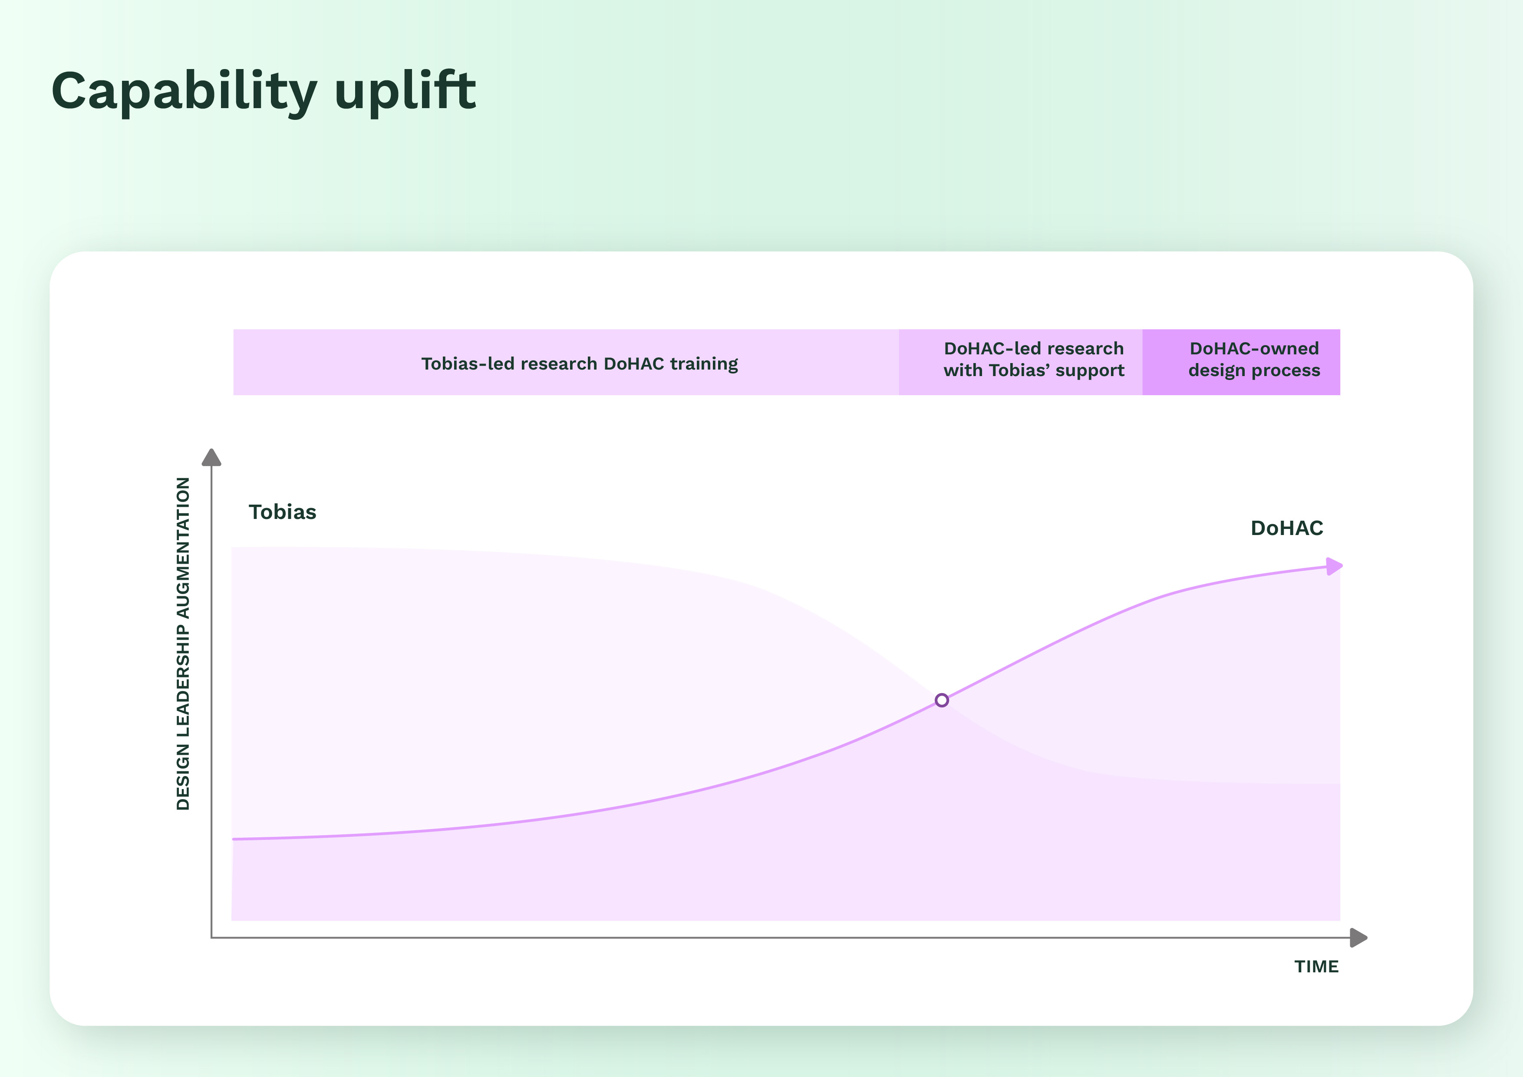This screenshot has height=1077, width=1523.
Task: Click the TIME axis label
Action: (x=1316, y=967)
